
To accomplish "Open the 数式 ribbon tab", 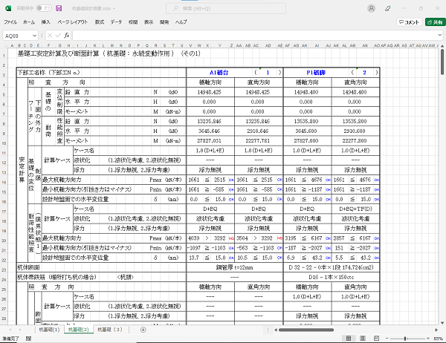I will pos(100,22).
